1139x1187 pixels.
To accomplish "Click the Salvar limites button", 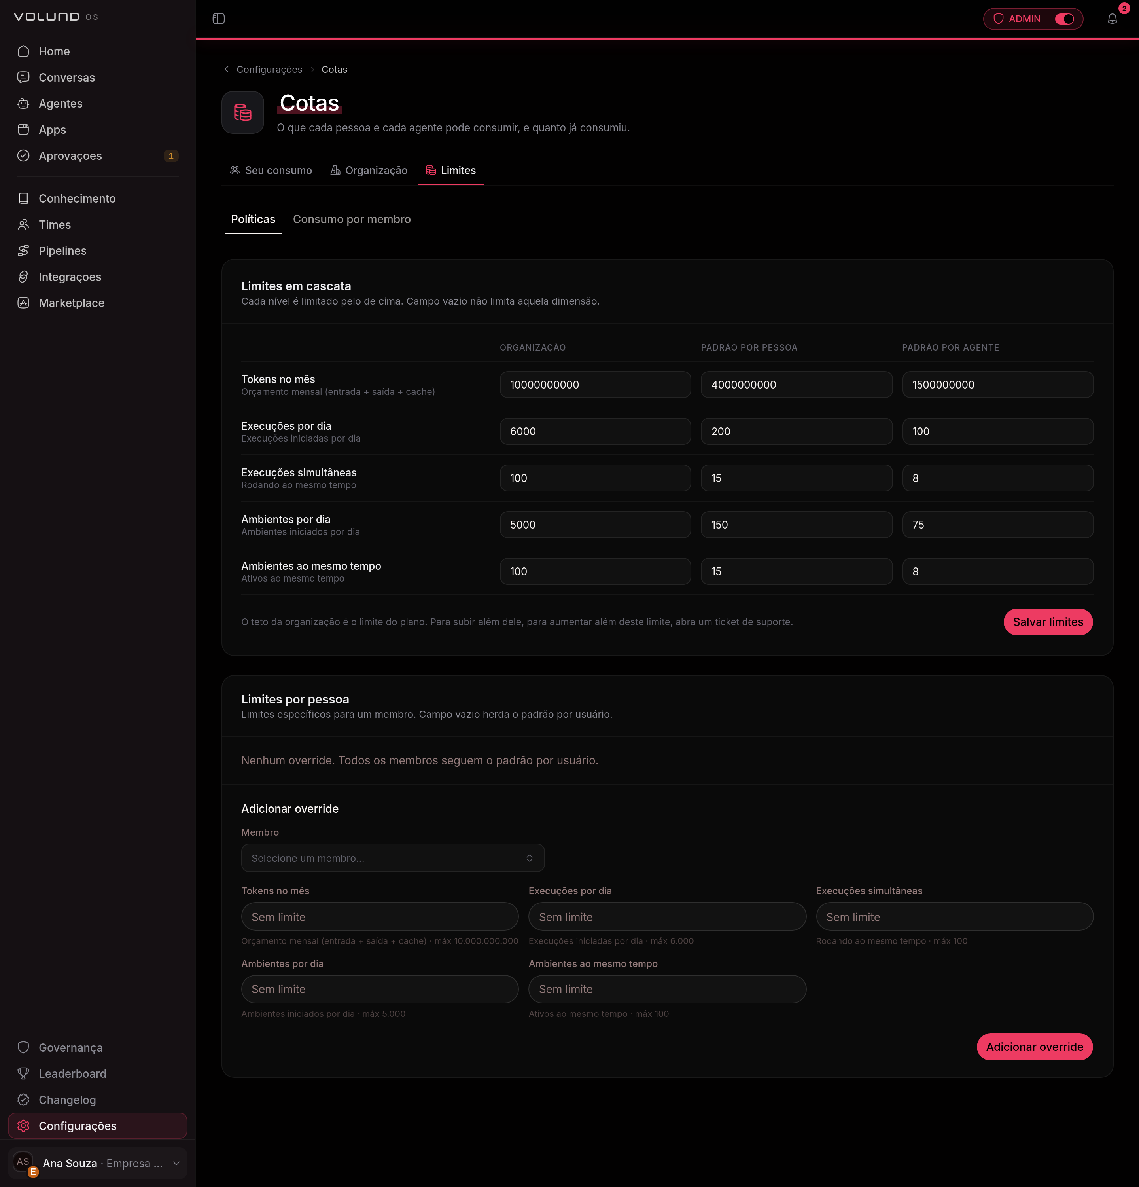I will point(1048,622).
